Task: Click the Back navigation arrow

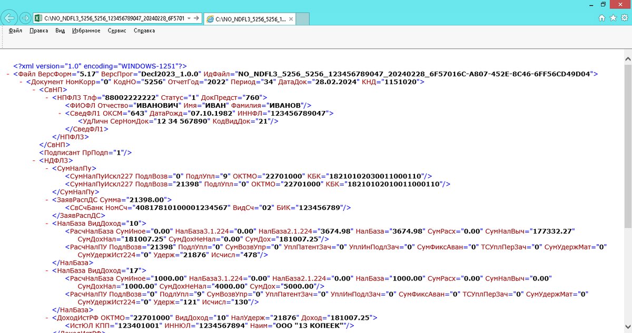Action: coord(8,18)
